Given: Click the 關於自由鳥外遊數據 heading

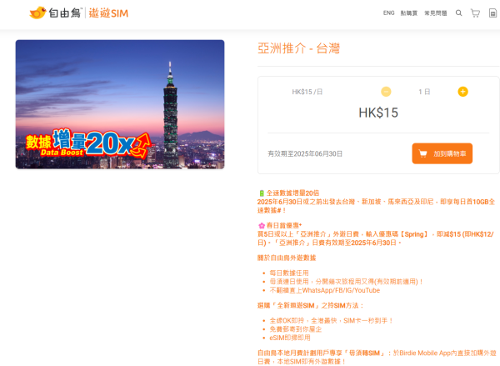Looking at the screenshot, I should click(x=287, y=258).
